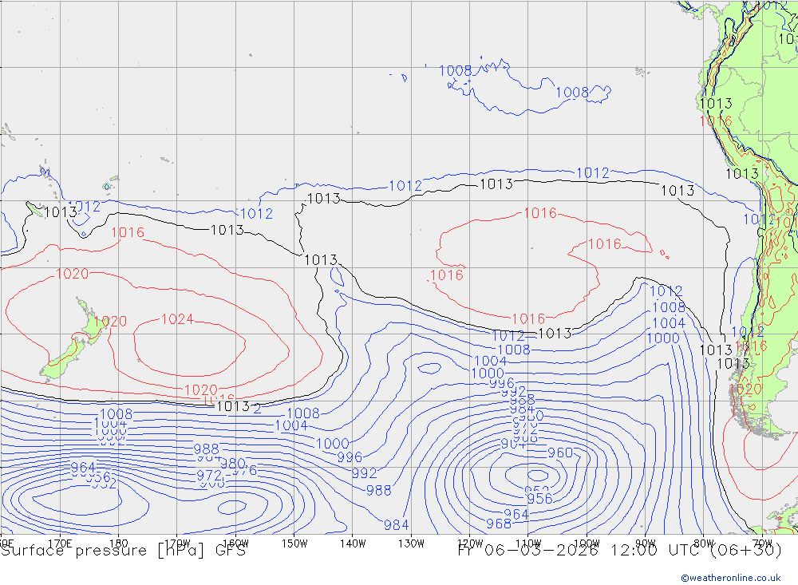Screen dimensions: 798x585
Task: Select the 140W longitude label
Action: click(353, 543)
